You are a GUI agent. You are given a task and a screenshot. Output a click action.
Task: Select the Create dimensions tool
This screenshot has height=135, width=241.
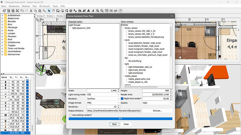71,11
